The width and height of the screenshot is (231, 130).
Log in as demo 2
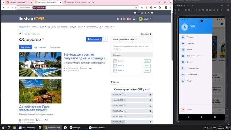[x=147, y=66]
